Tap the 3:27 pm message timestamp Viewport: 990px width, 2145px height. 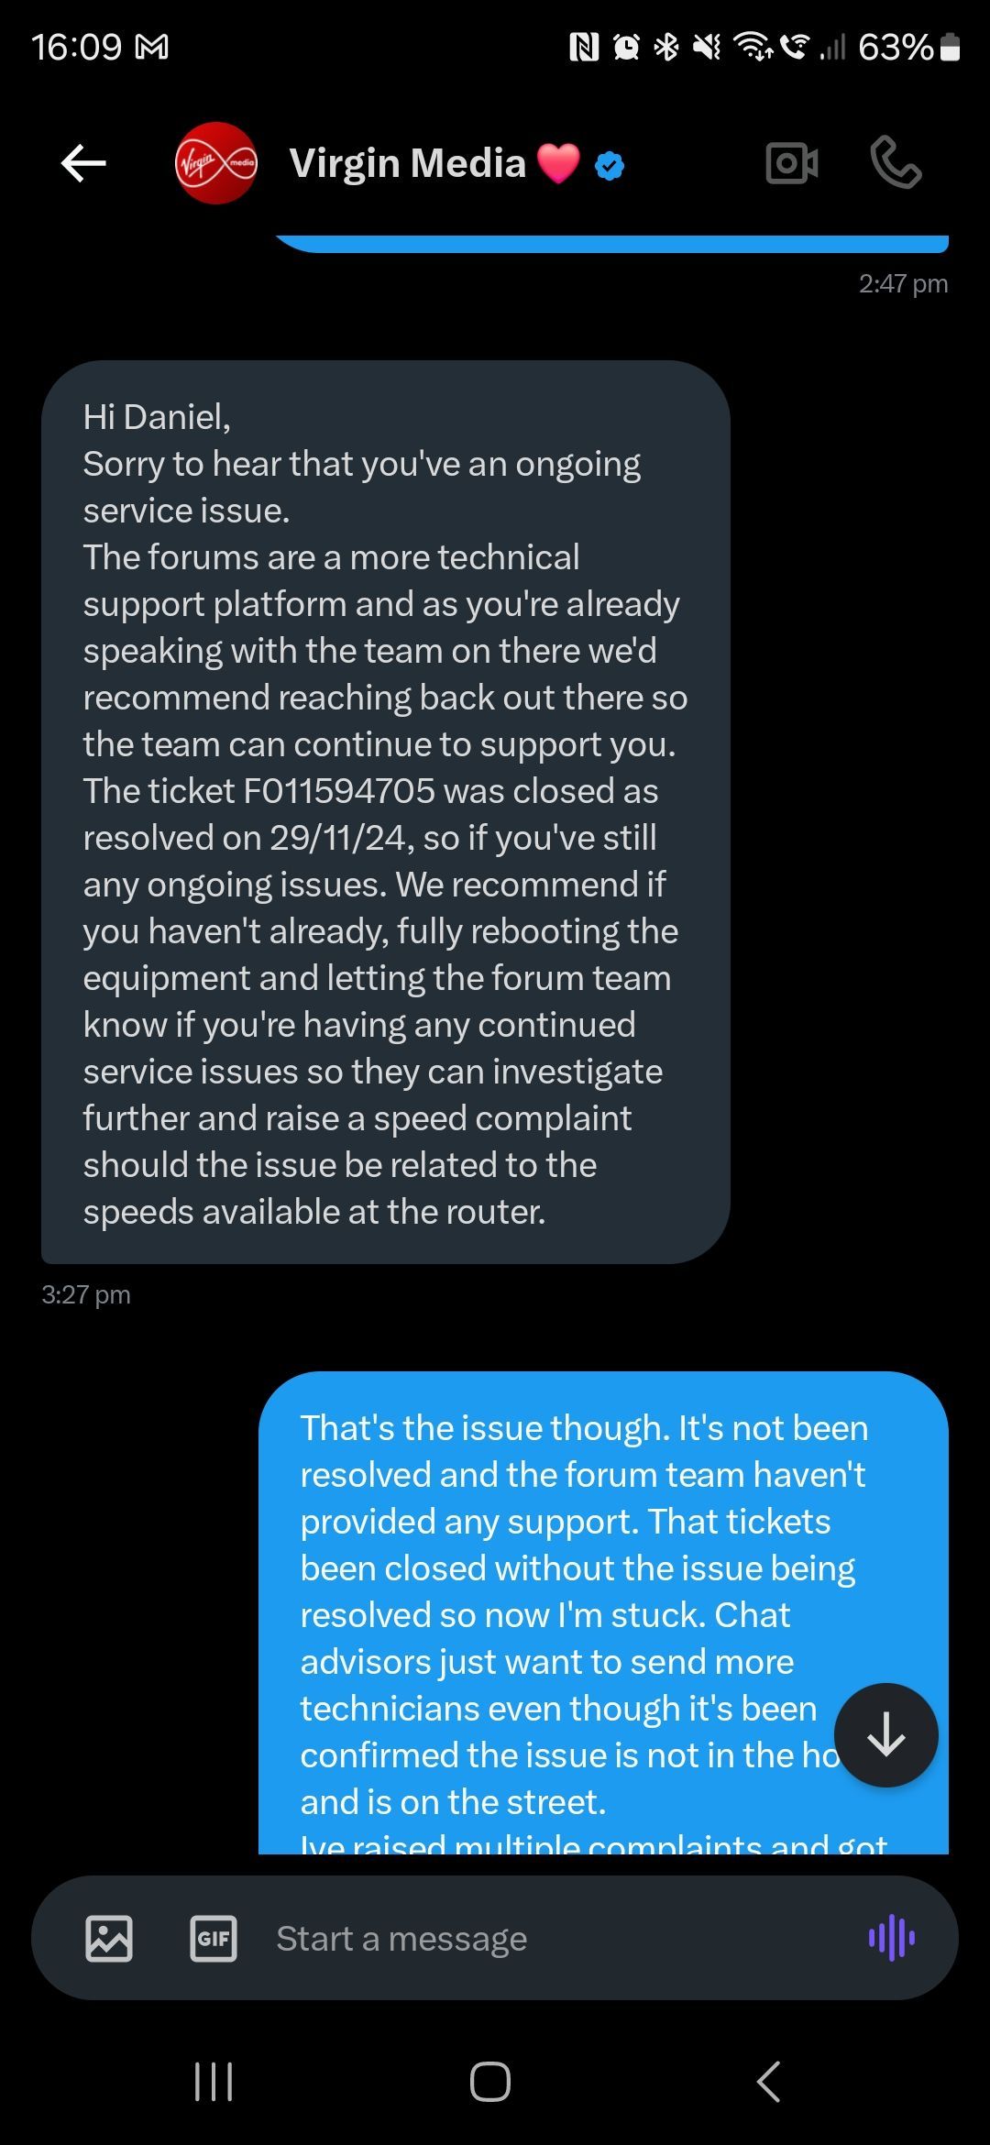coord(86,1294)
